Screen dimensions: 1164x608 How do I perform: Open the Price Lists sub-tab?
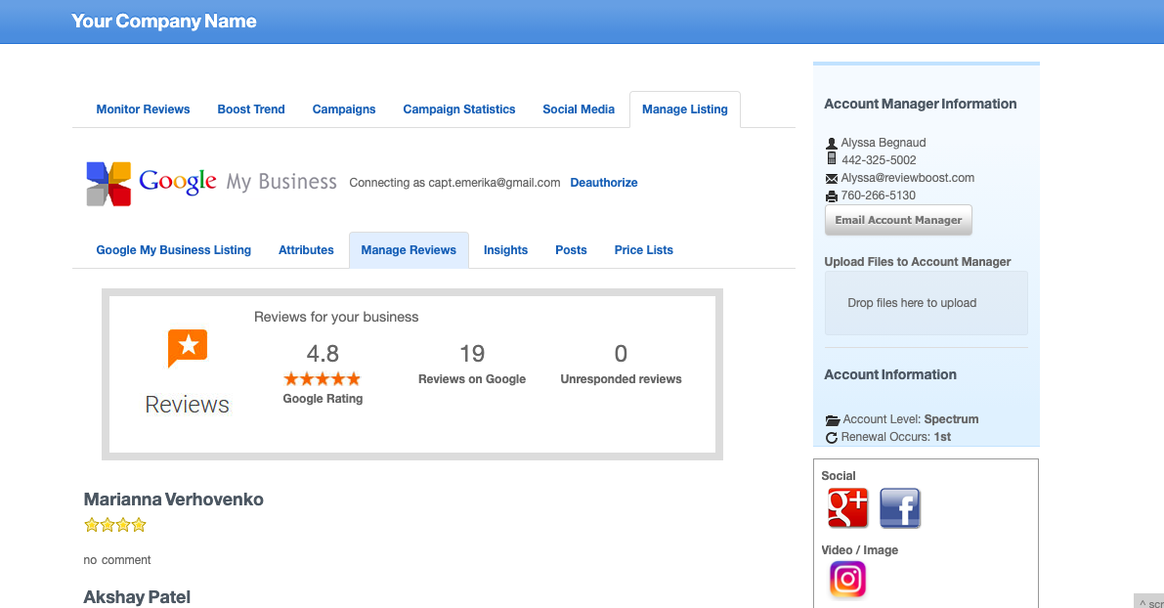click(x=644, y=250)
